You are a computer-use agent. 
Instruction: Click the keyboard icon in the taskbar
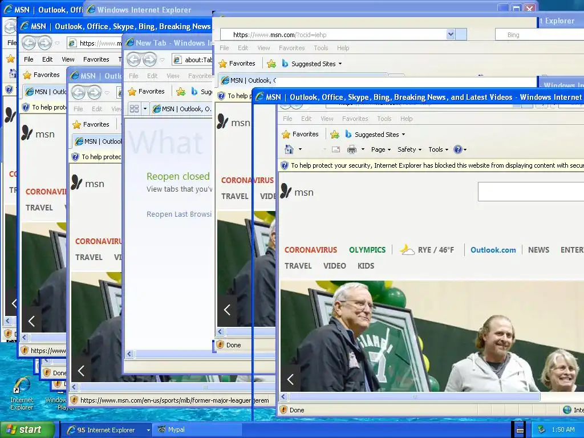coord(520,430)
